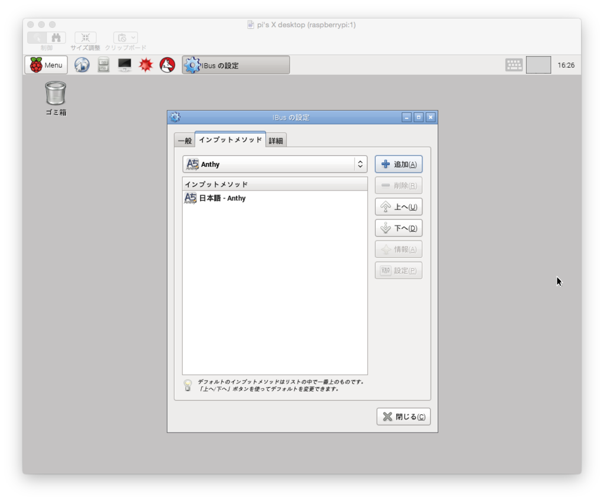
Task: Open the Raspberry Pi Menu button
Action: tap(46, 65)
